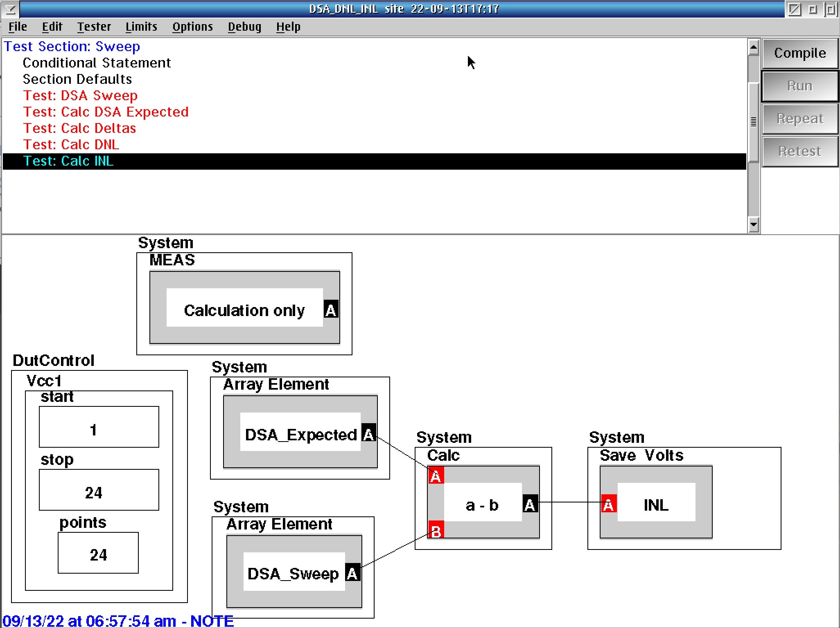The height and width of the screenshot is (628, 840).
Task: Click output port A on Calculation only block
Action: (331, 310)
